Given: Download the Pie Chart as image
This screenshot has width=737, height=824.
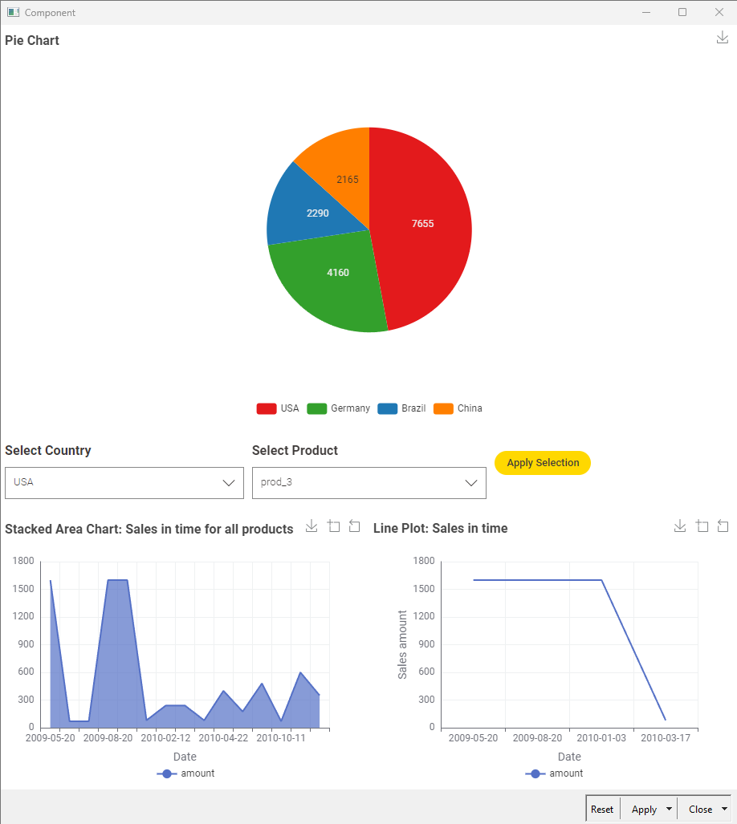Looking at the screenshot, I should pyautogui.click(x=722, y=38).
